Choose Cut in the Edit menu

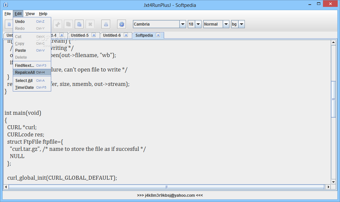[x=32, y=37]
